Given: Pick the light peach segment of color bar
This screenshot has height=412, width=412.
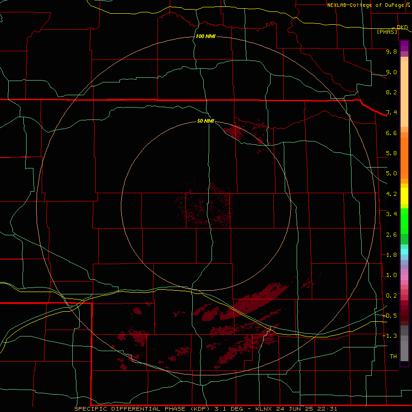Looking at the screenshot, I should tap(404, 94).
